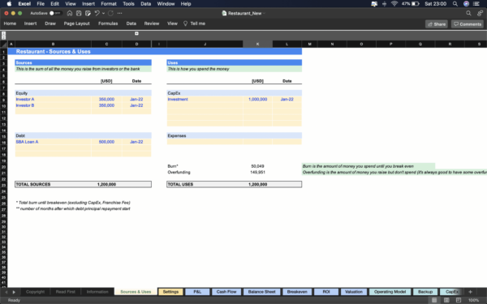This screenshot has width=487, height=304.
Task: Switch to the Breakeven sheet tab
Action: tap(297, 292)
